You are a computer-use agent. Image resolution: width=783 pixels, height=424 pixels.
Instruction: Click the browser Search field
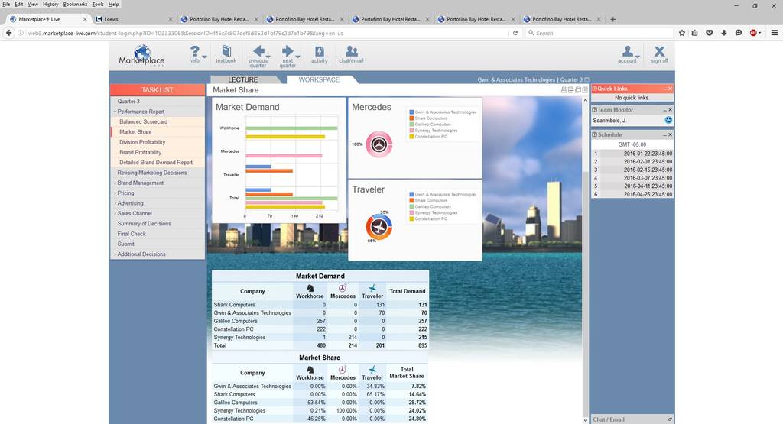coord(599,33)
